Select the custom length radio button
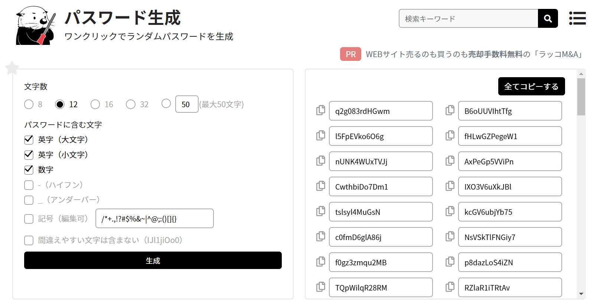Viewport: 597px width, 305px height. pos(166,104)
